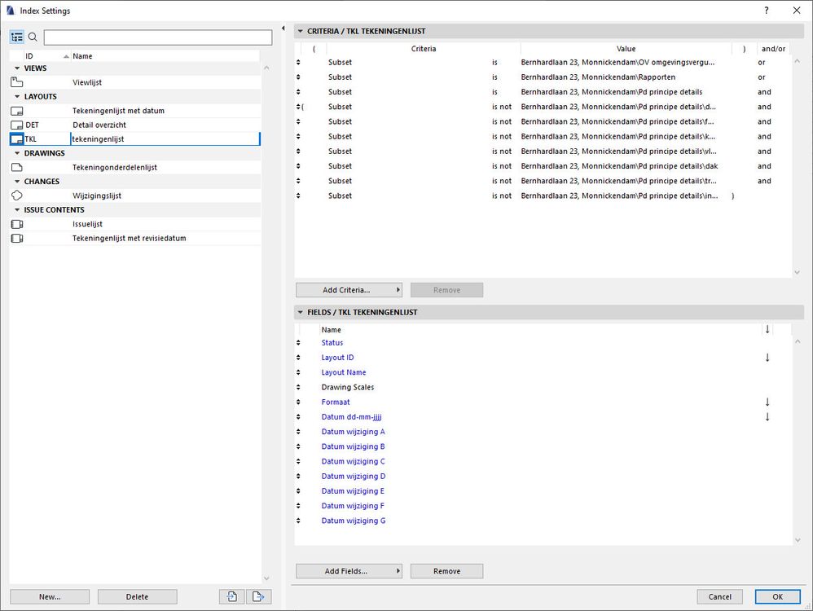Collapse left panel with the small arrow
The image size is (813, 611).
[x=283, y=28]
